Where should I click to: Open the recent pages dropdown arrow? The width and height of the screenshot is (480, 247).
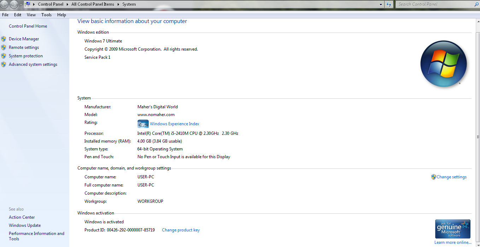pos(21,4)
